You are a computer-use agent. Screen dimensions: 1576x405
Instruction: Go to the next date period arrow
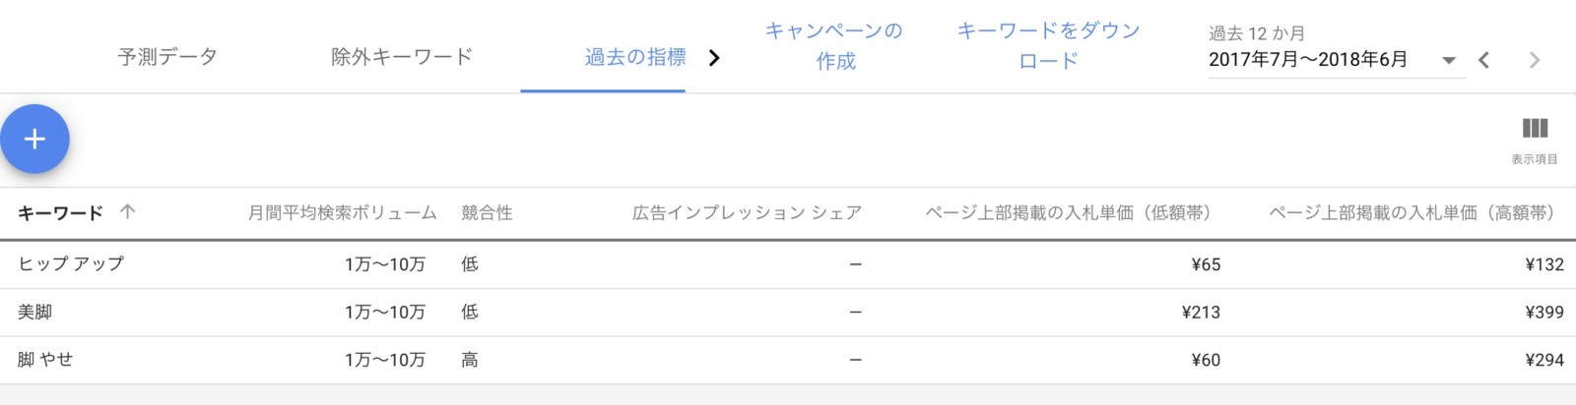(1534, 60)
